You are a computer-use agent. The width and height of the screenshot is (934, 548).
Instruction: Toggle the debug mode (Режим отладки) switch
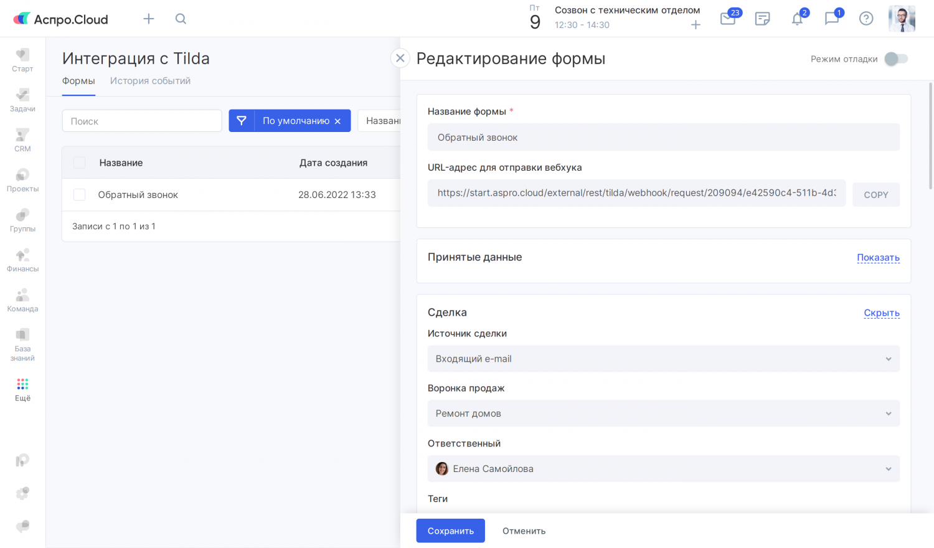[x=896, y=59]
